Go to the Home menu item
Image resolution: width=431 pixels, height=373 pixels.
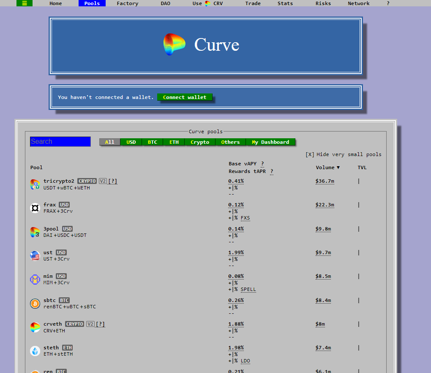point(55,3)
